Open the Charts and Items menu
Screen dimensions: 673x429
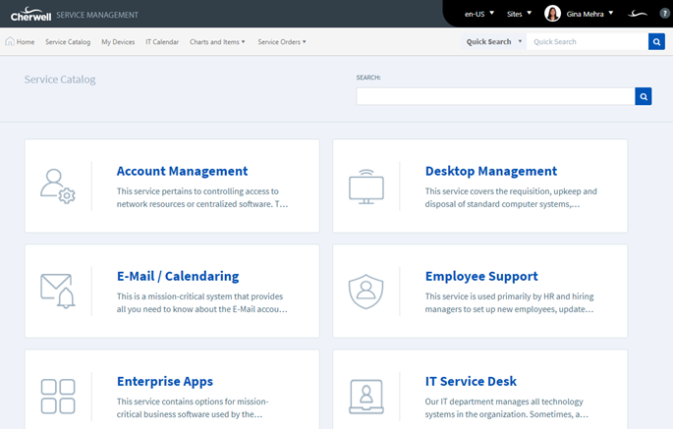click(219, 42)
